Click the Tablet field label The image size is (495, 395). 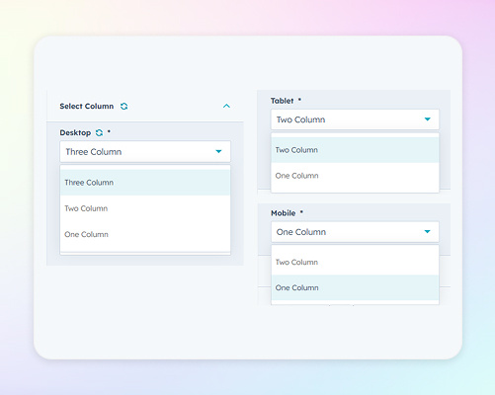[282, 101]
